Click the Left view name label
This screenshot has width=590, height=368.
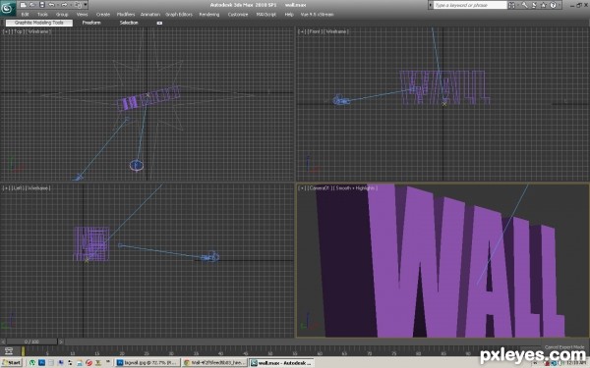click(18, 187)
